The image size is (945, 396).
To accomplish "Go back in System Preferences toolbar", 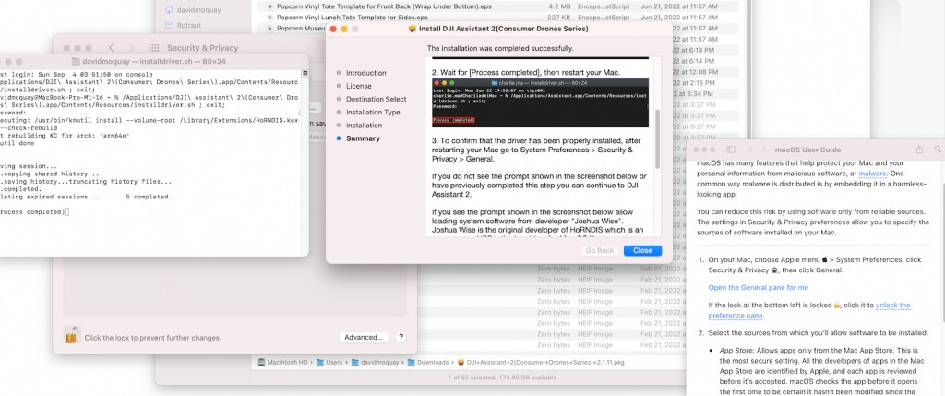I will coord(111,47).
